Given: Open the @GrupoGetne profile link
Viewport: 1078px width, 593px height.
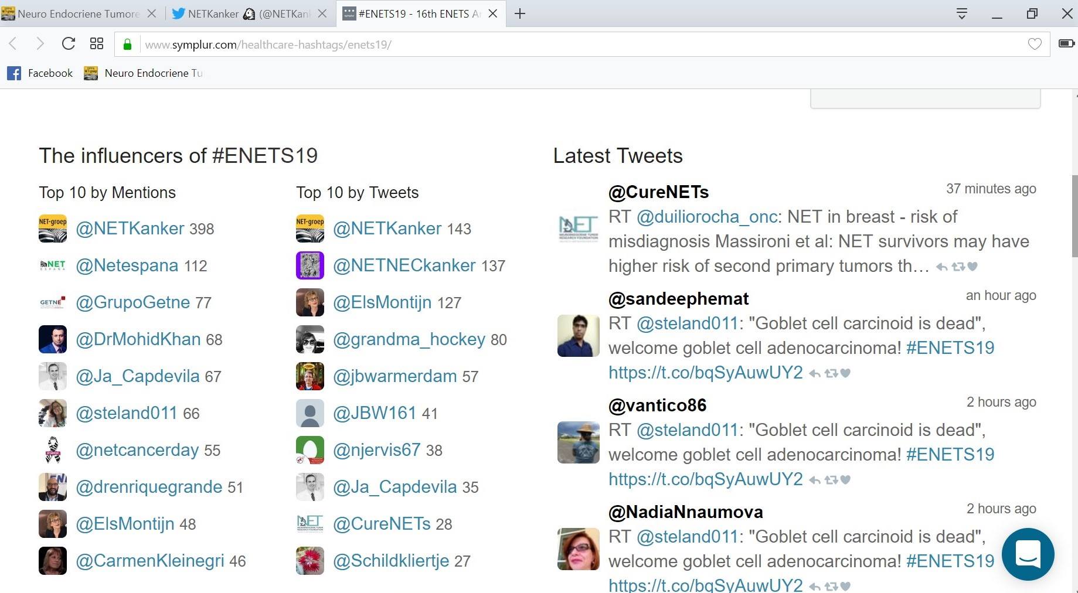Looking at the screenshot, I should (133, 302).
